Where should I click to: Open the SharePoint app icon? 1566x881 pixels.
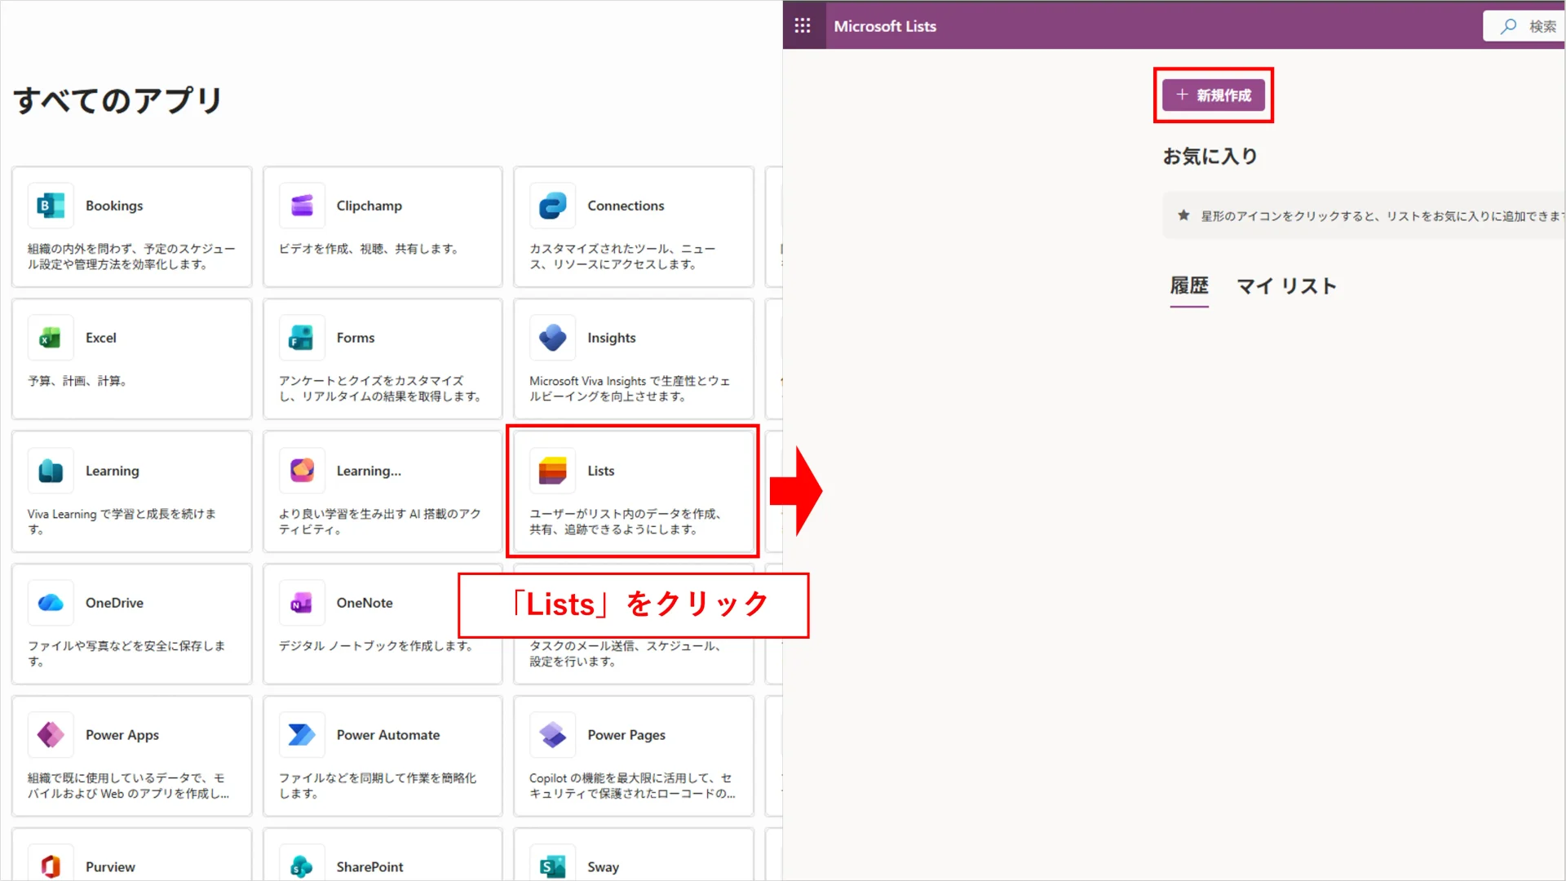302,865
